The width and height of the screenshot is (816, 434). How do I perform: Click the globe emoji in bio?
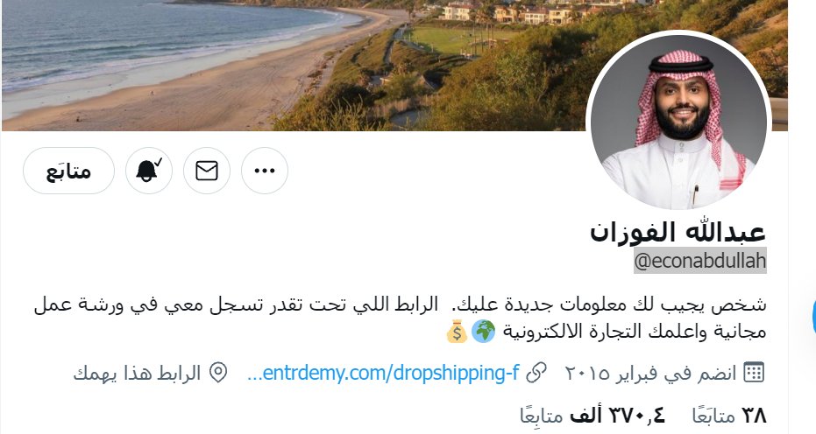[484, 332]
